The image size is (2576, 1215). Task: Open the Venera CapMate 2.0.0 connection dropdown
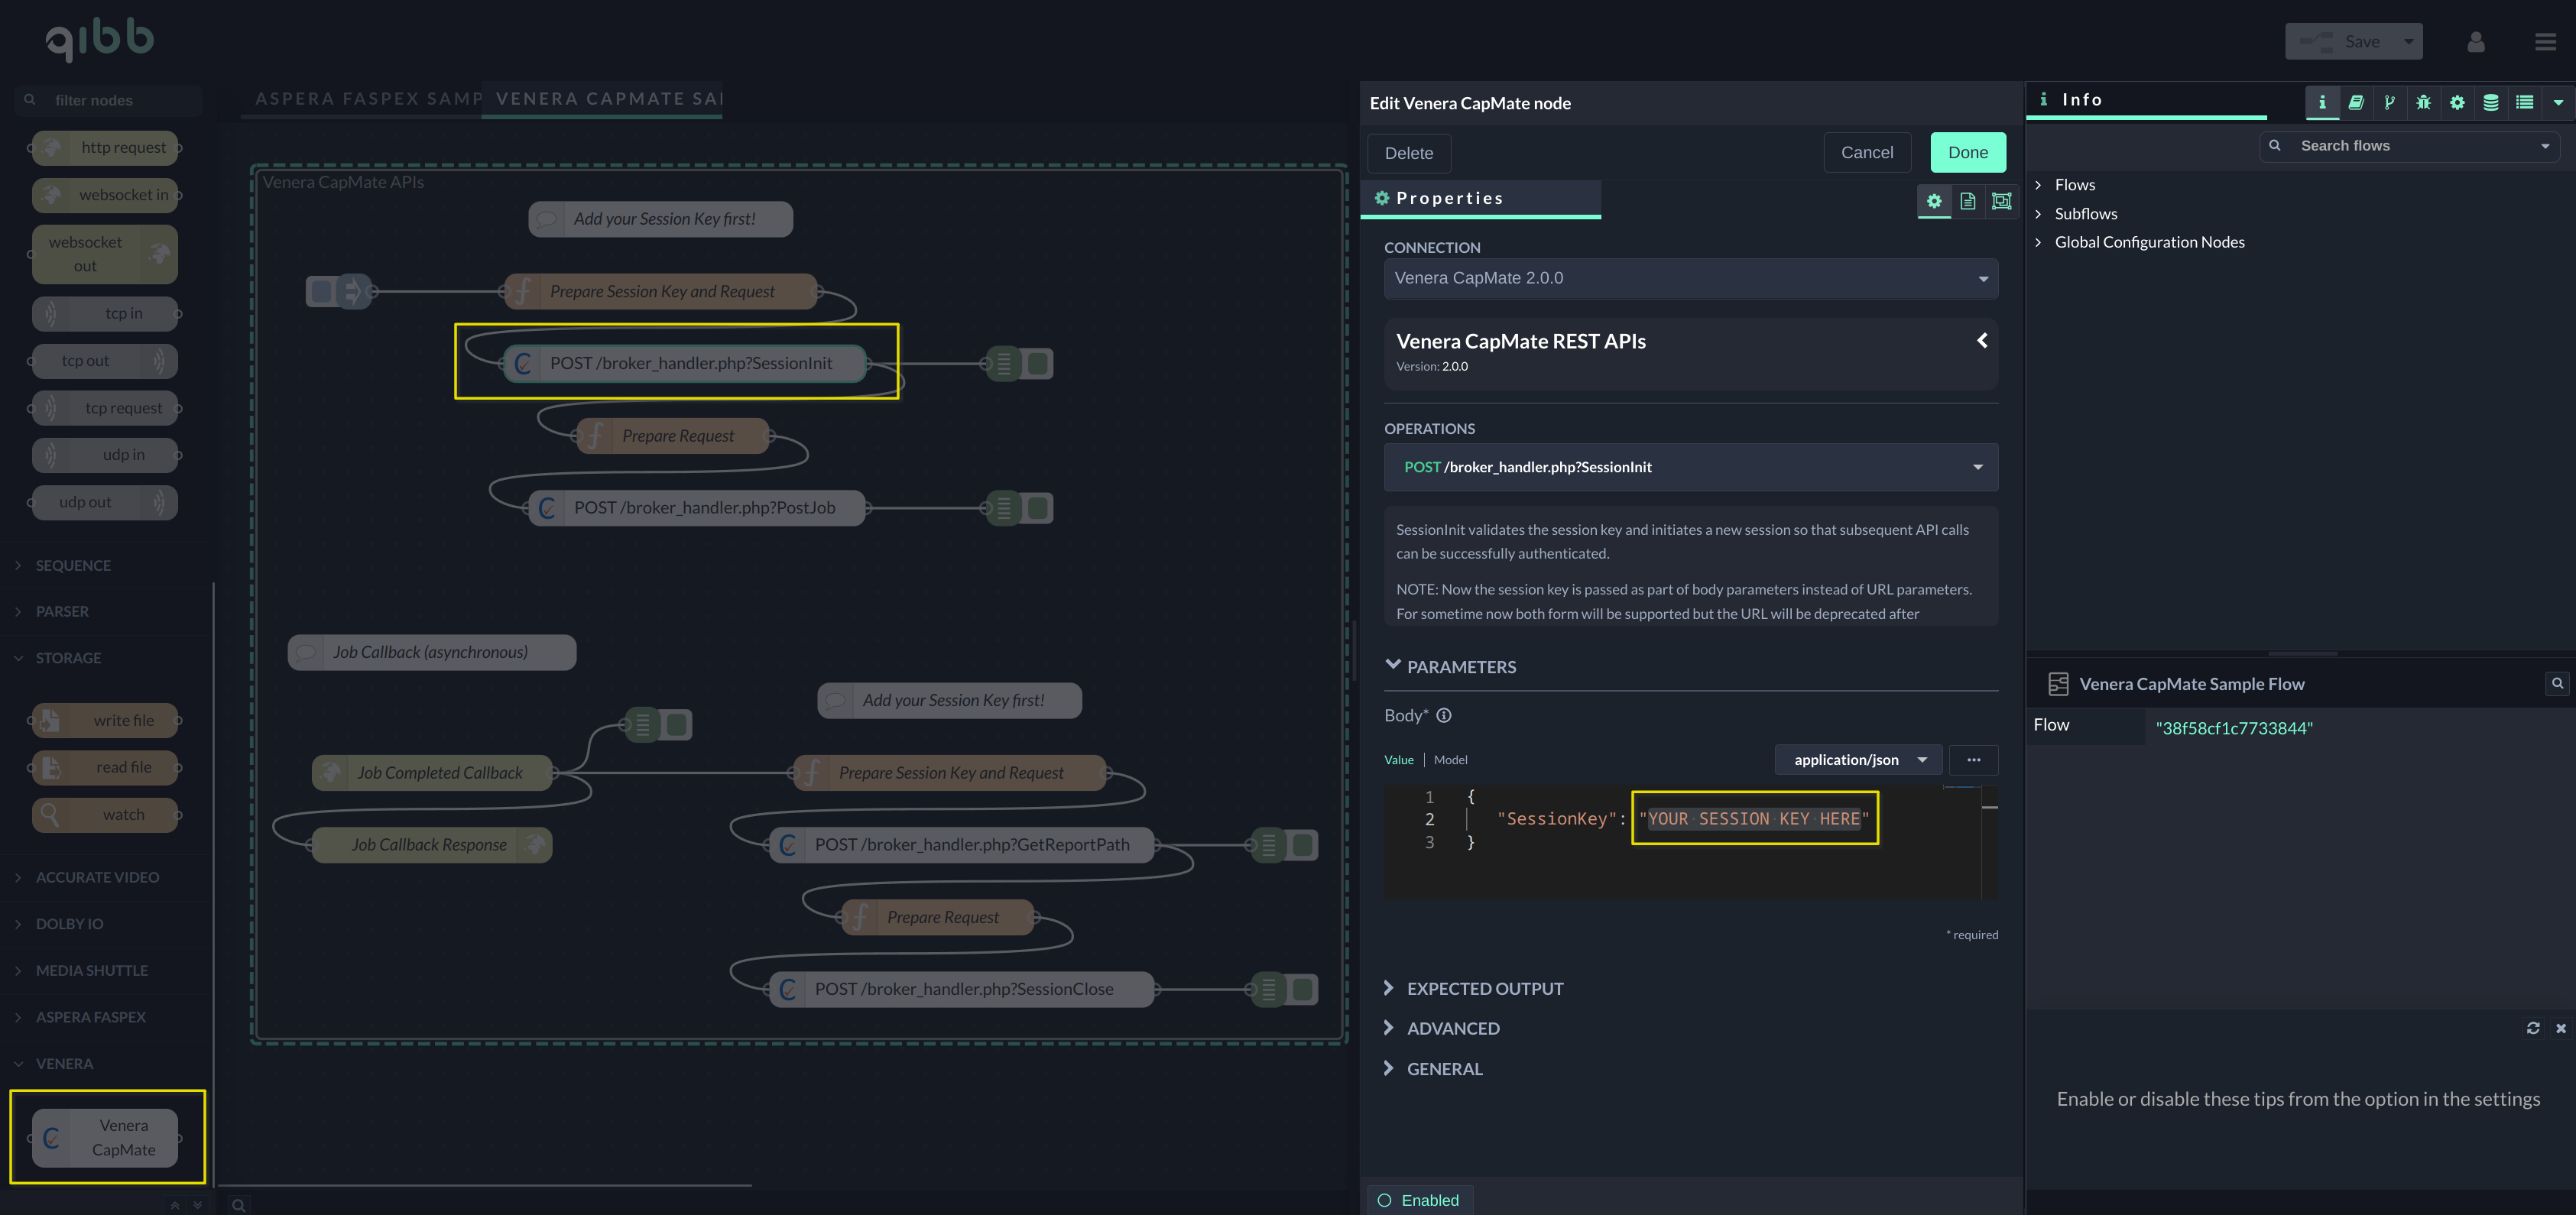click(x=1690, y=279)
